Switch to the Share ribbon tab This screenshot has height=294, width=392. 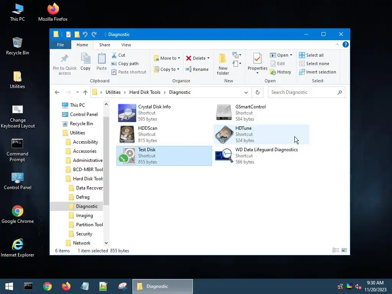pyautogui.click(x=105, y=45)
